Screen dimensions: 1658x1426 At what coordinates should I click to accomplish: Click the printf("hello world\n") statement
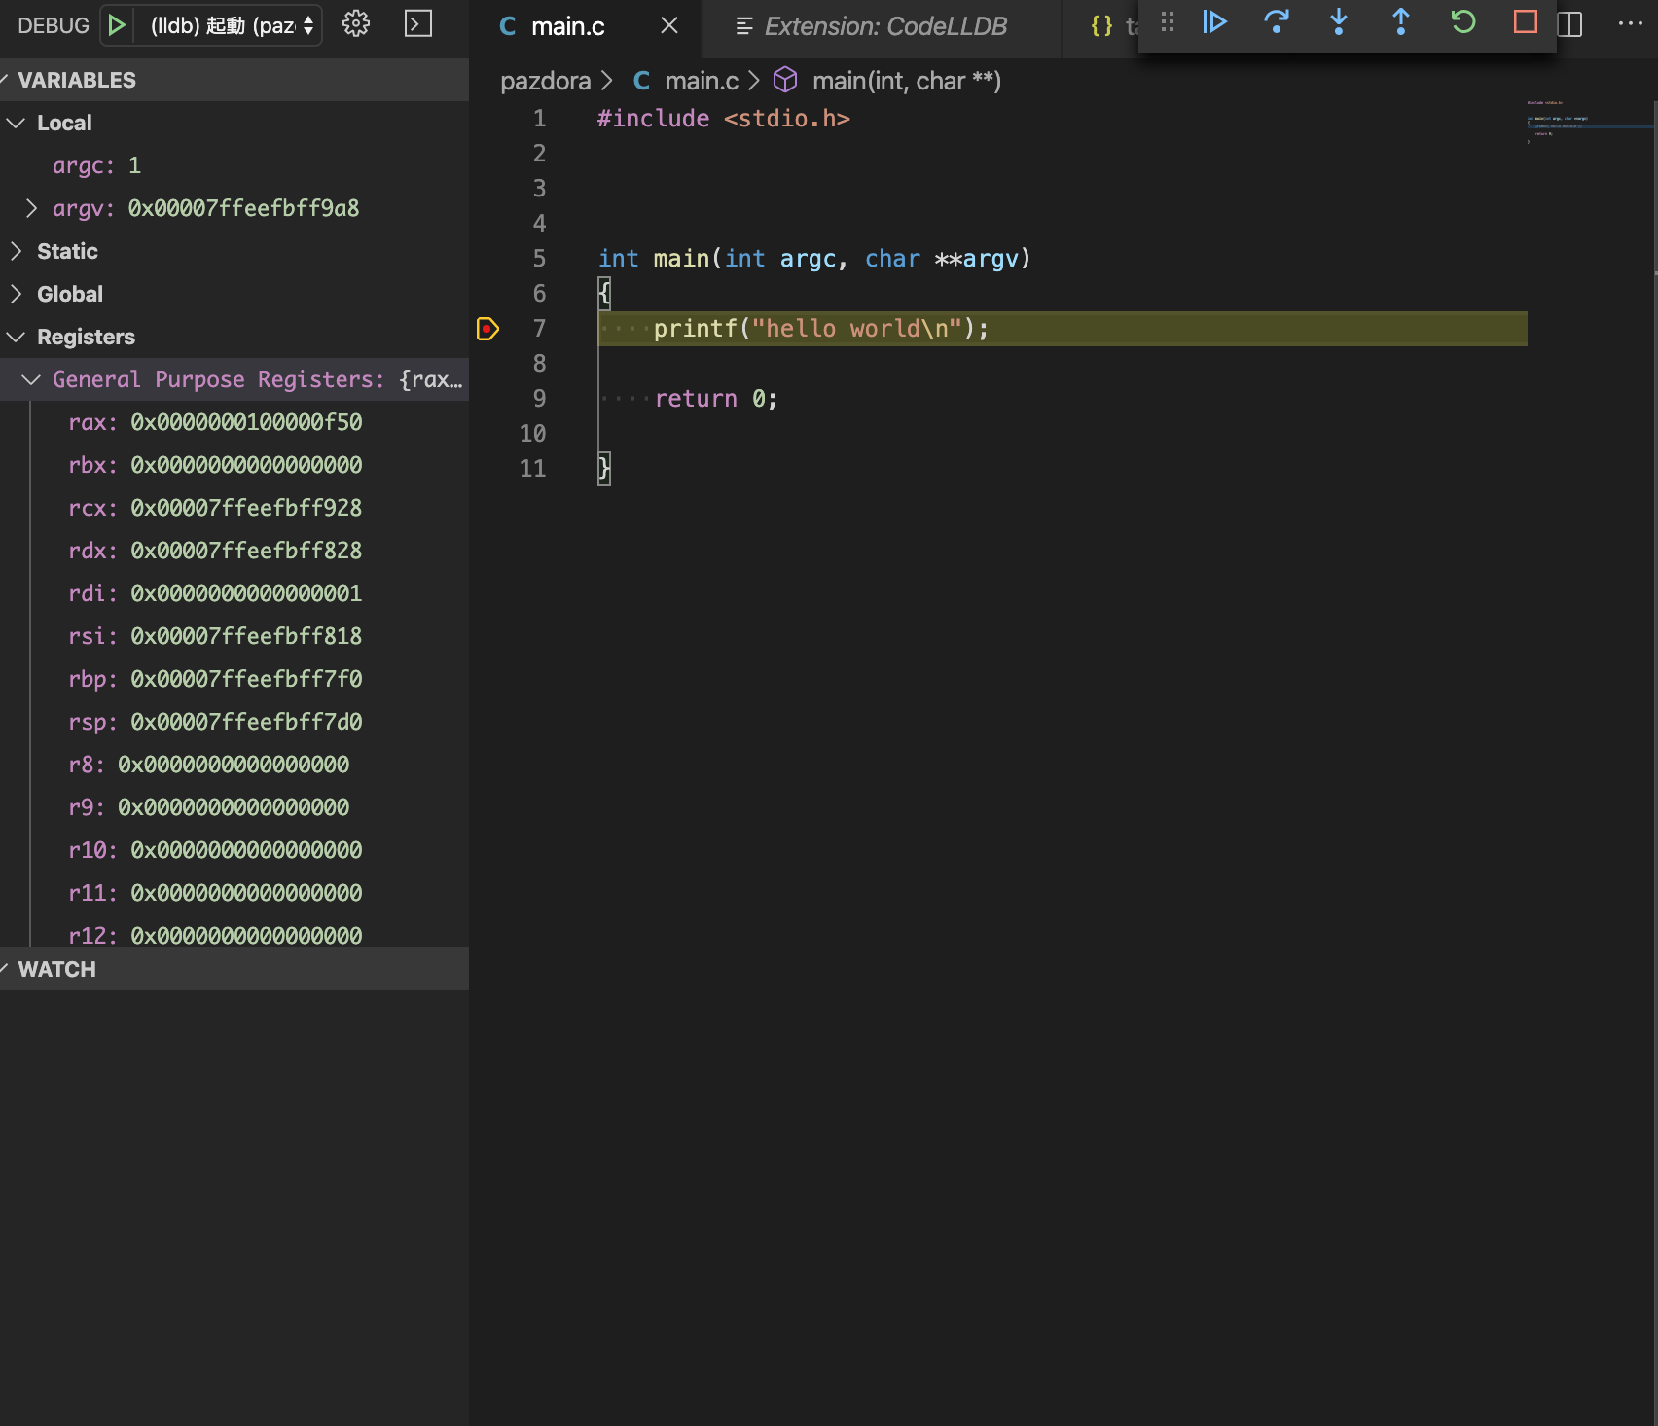click(820, 329)
